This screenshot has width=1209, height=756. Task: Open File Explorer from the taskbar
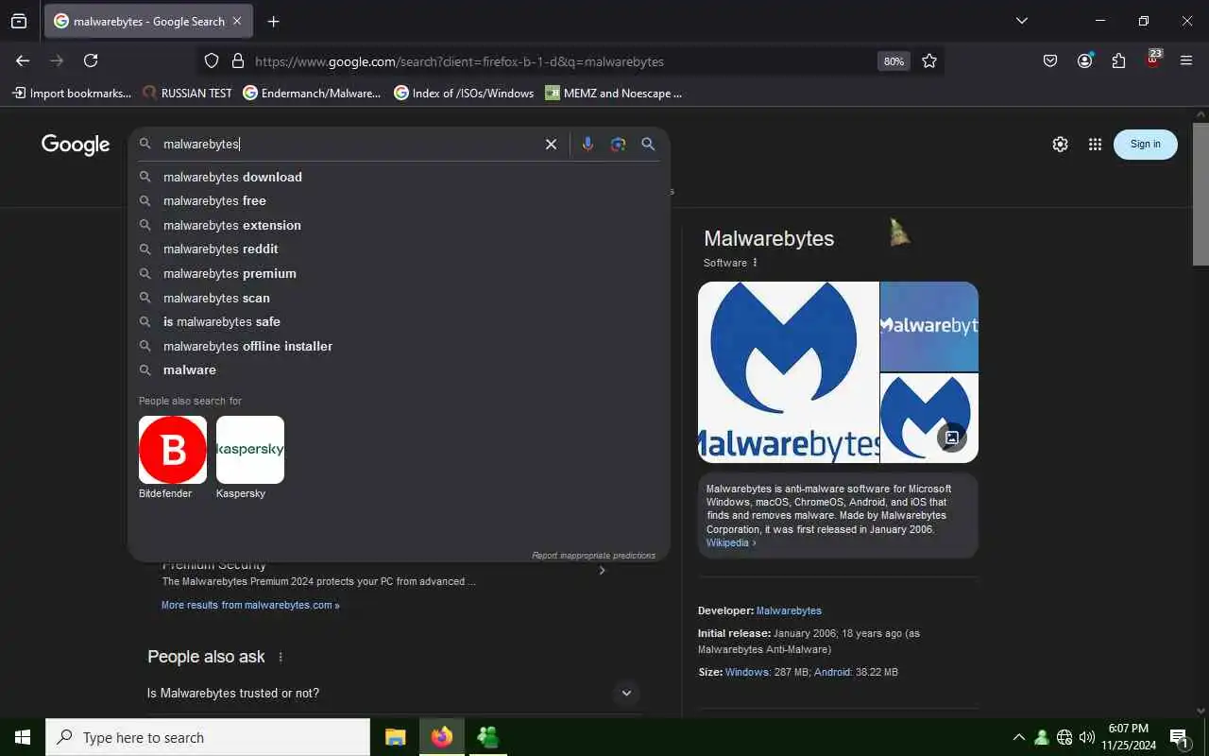click(395, 737)
